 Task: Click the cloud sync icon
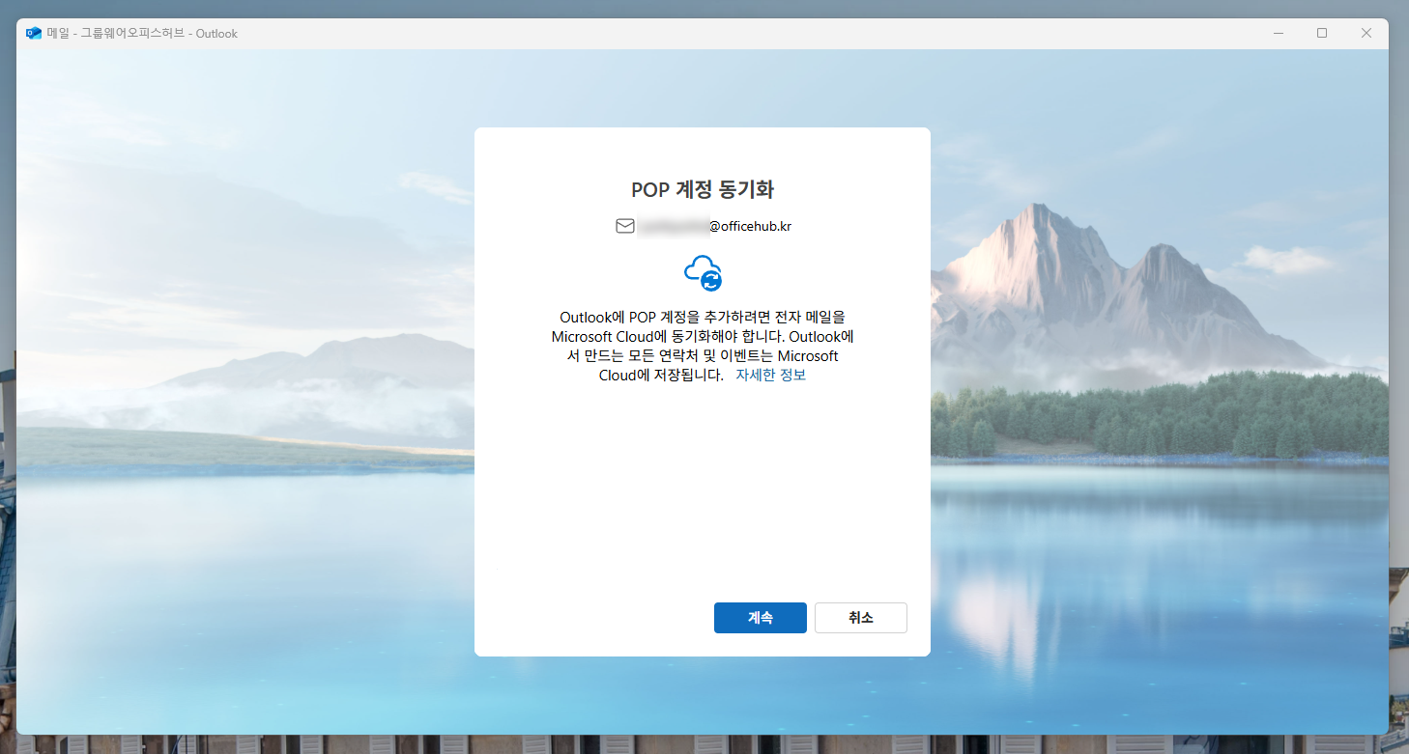(x=703, y=272)
